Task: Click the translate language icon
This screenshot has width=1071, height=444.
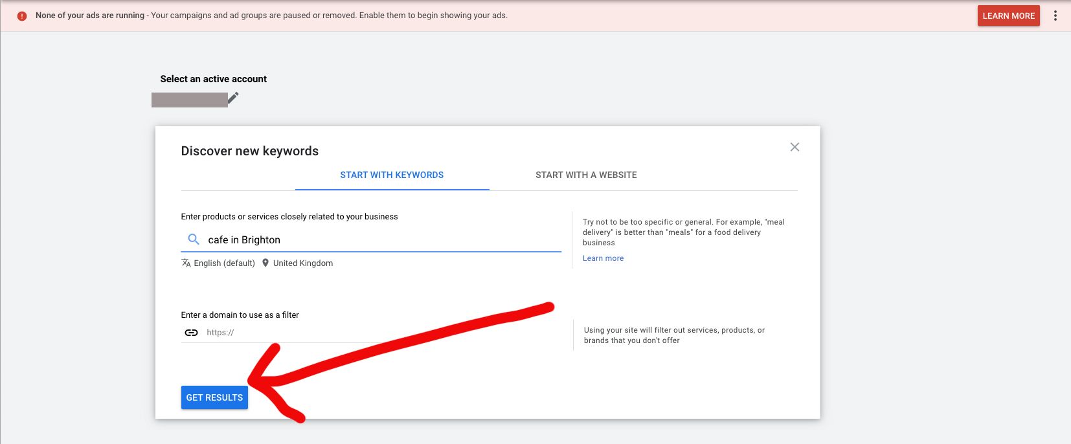Action: (x=186, y=263)
